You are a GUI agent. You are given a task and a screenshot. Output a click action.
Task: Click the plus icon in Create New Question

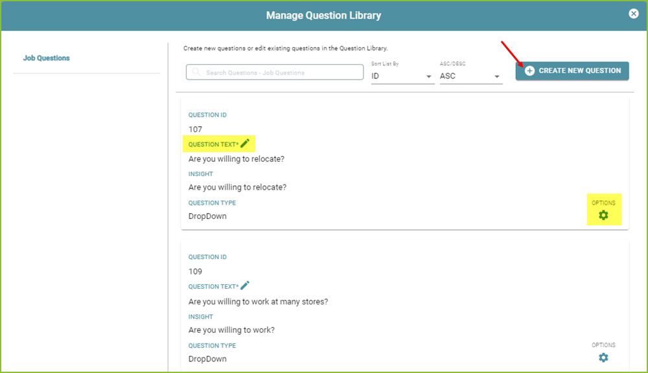click(530, 71)
